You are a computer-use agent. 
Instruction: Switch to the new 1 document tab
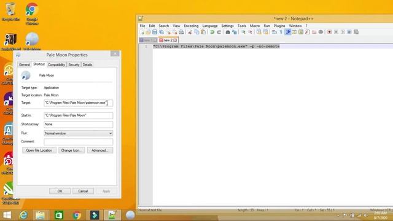147,40
